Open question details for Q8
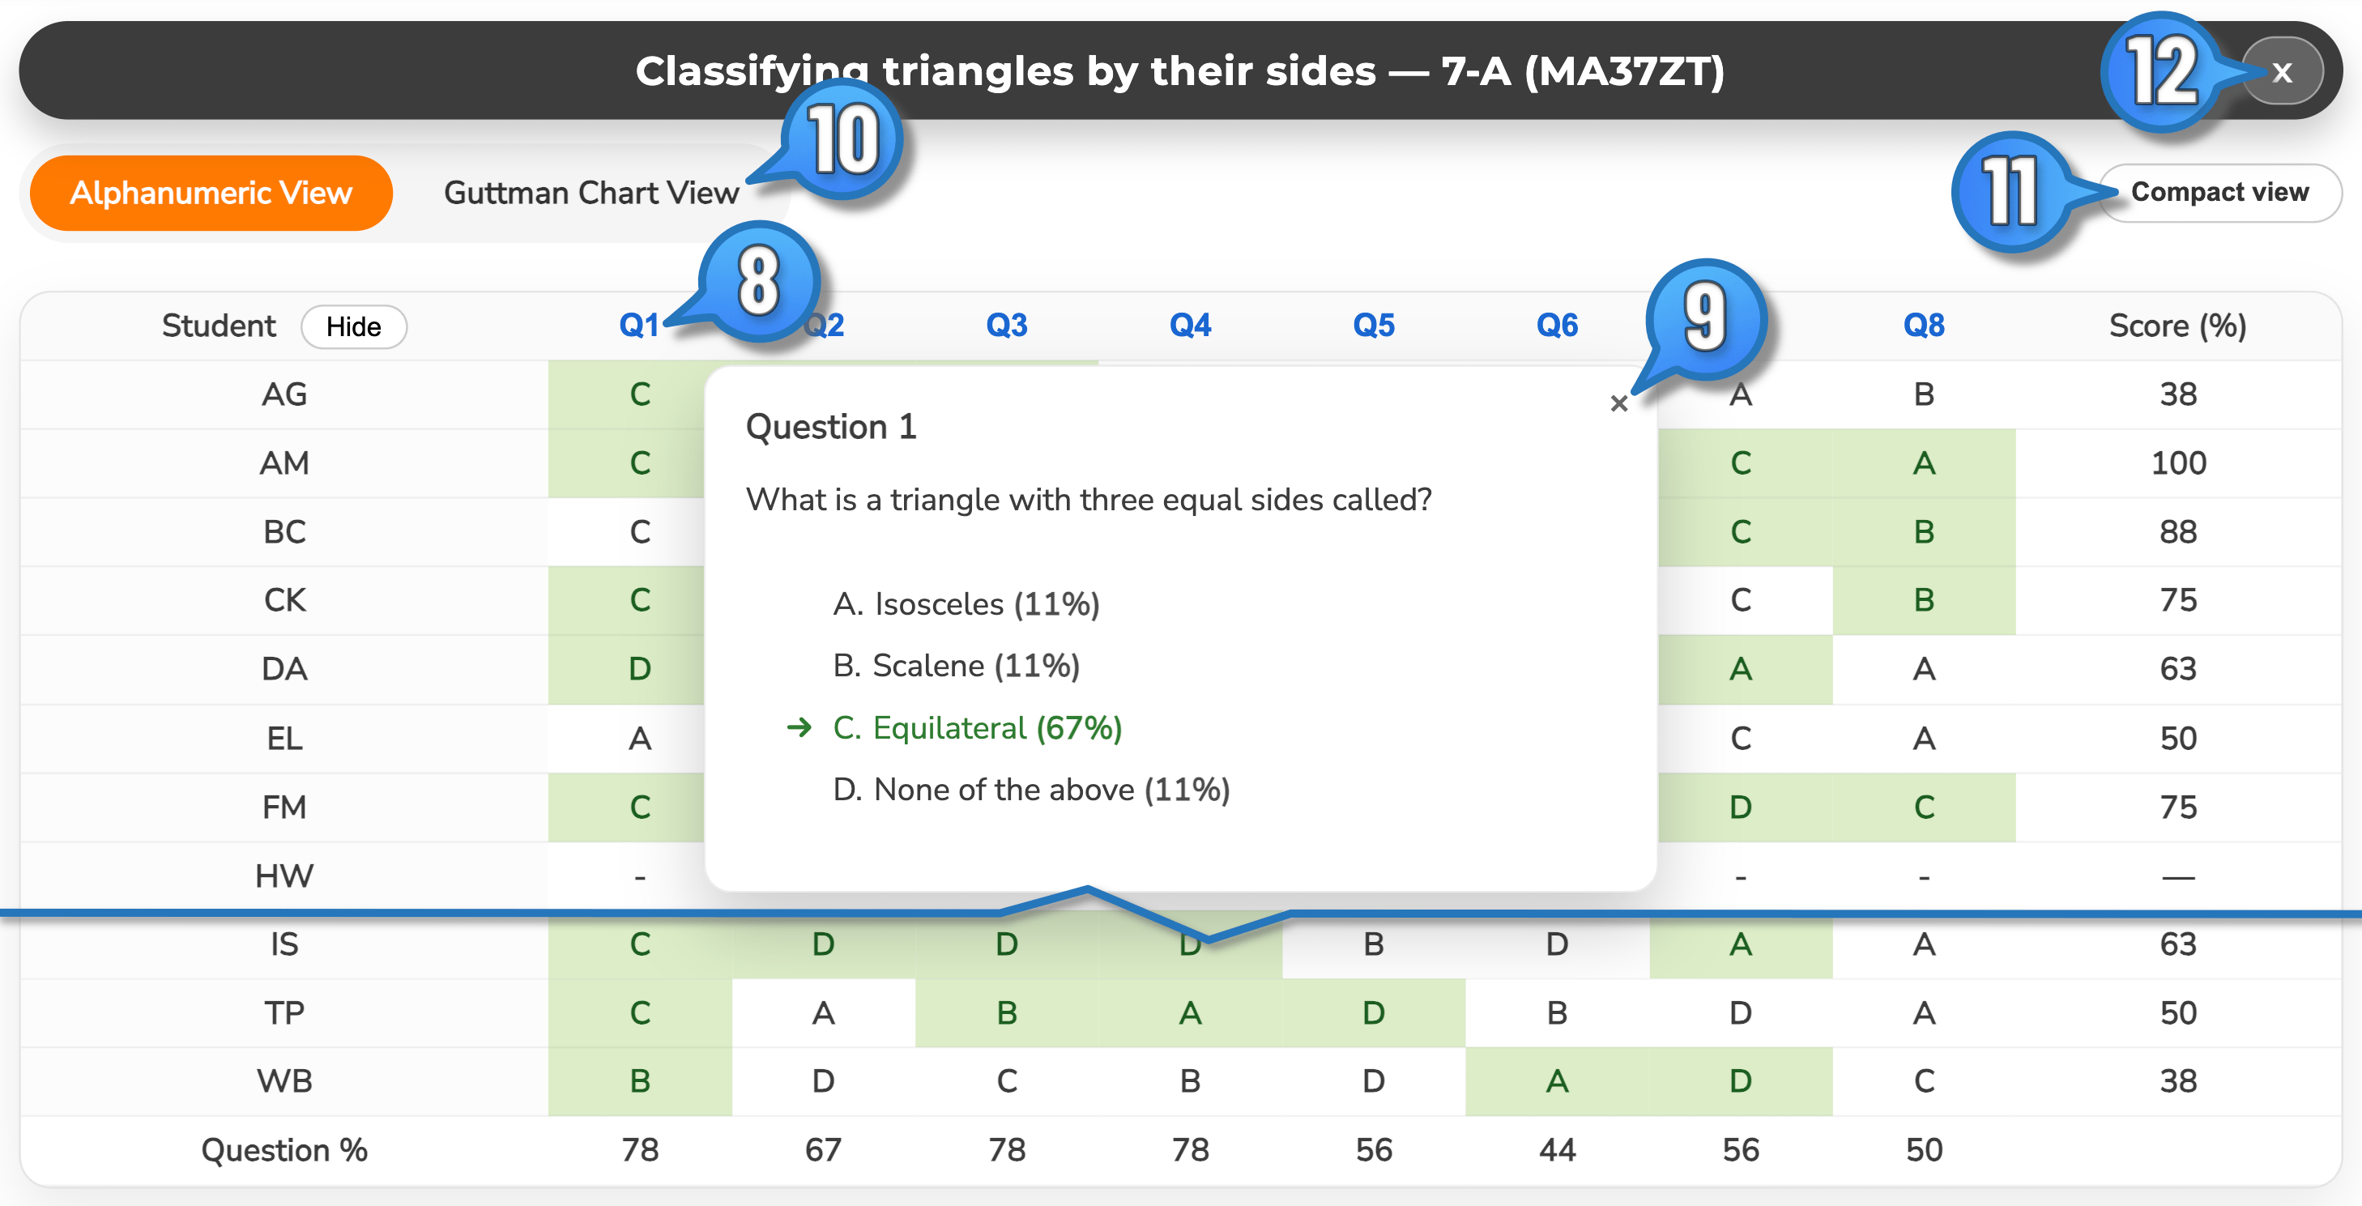This screenshot has height=1206, width=2362. coord(1923,325)
